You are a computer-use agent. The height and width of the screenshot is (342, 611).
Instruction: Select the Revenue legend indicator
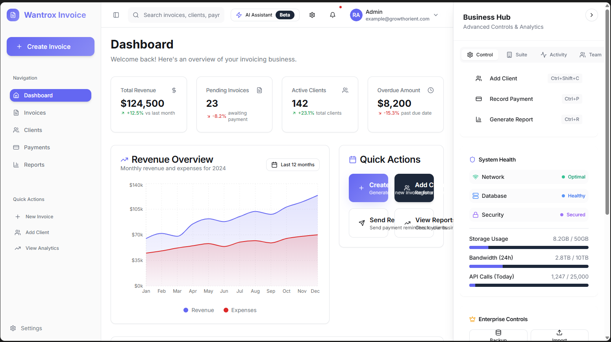tap(185, 310)
